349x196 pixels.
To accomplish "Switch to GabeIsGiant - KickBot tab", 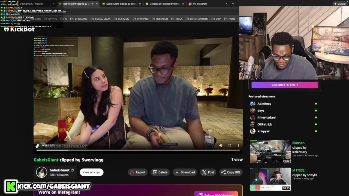I will click(31, 4).
